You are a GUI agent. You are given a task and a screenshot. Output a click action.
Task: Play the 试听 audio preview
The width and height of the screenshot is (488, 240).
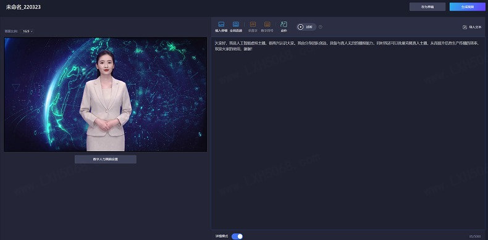[306, 27]
